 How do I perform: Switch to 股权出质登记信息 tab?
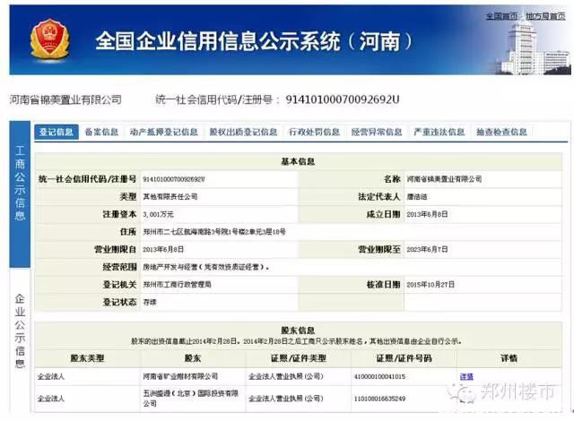(243, 132)
